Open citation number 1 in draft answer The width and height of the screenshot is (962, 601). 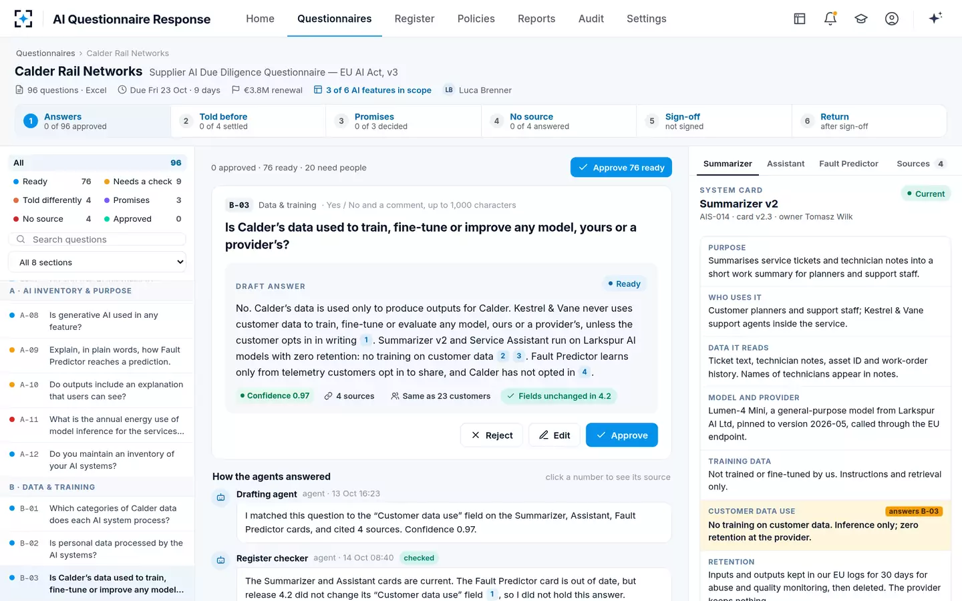(x=366, y=340)
